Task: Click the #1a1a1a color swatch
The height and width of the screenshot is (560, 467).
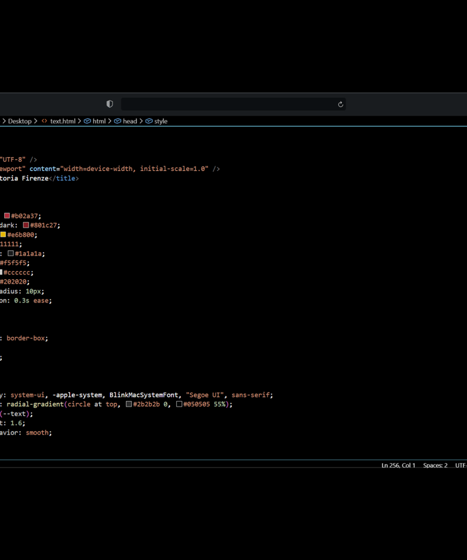Action: pos(11,254)
